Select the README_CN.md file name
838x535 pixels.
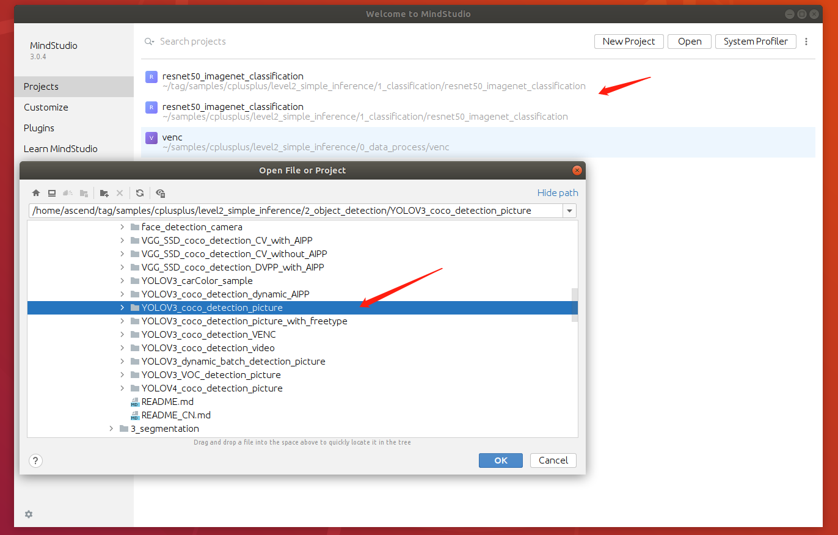176,415
